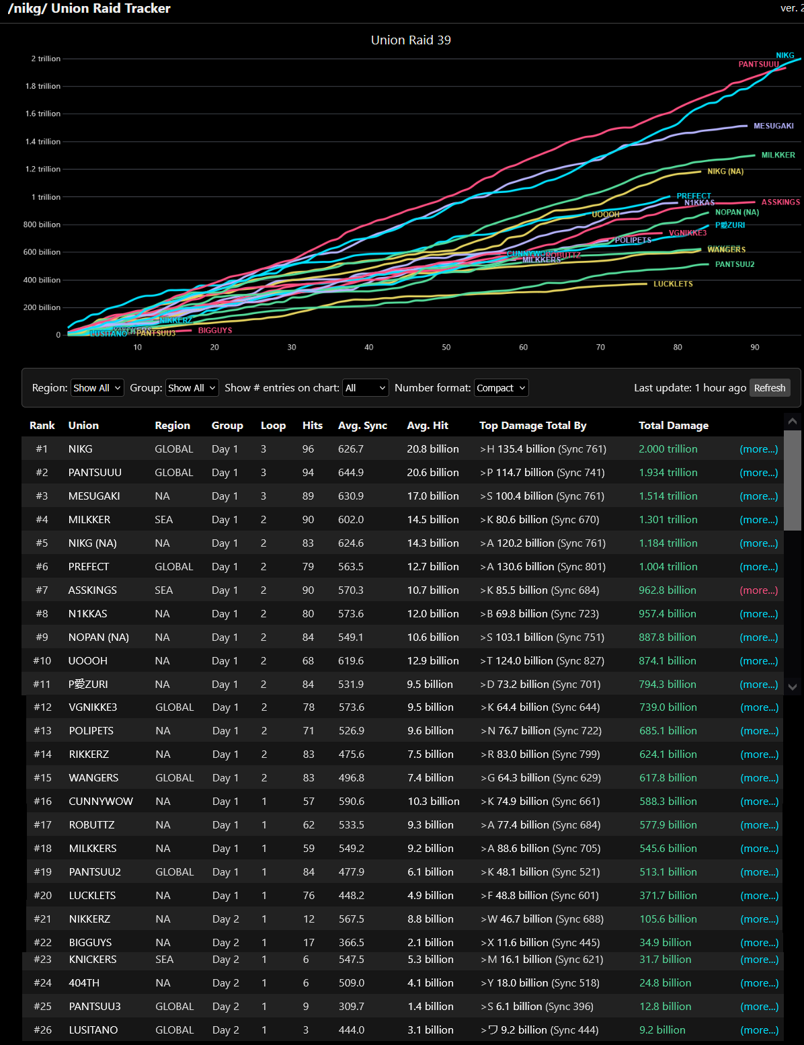Open the (more...) link for PANTSUU2
The image size is (804, 1045).
pos(760,872)
